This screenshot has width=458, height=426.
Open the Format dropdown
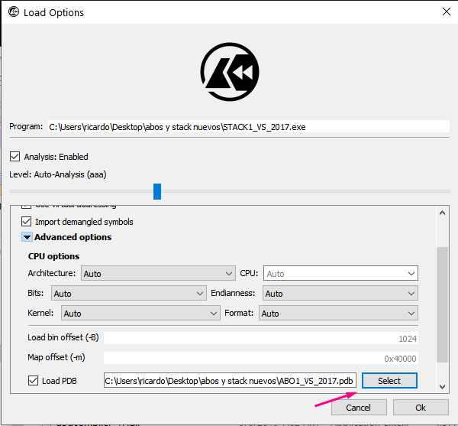pyautogui.click(x=338, y=313)
